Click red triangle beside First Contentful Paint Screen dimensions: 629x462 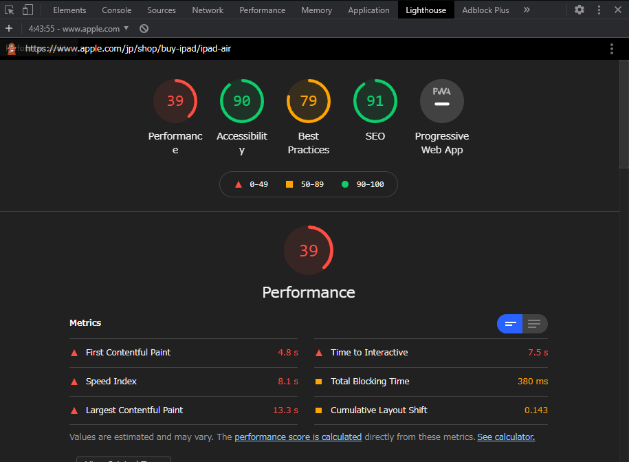pos(74,353)
